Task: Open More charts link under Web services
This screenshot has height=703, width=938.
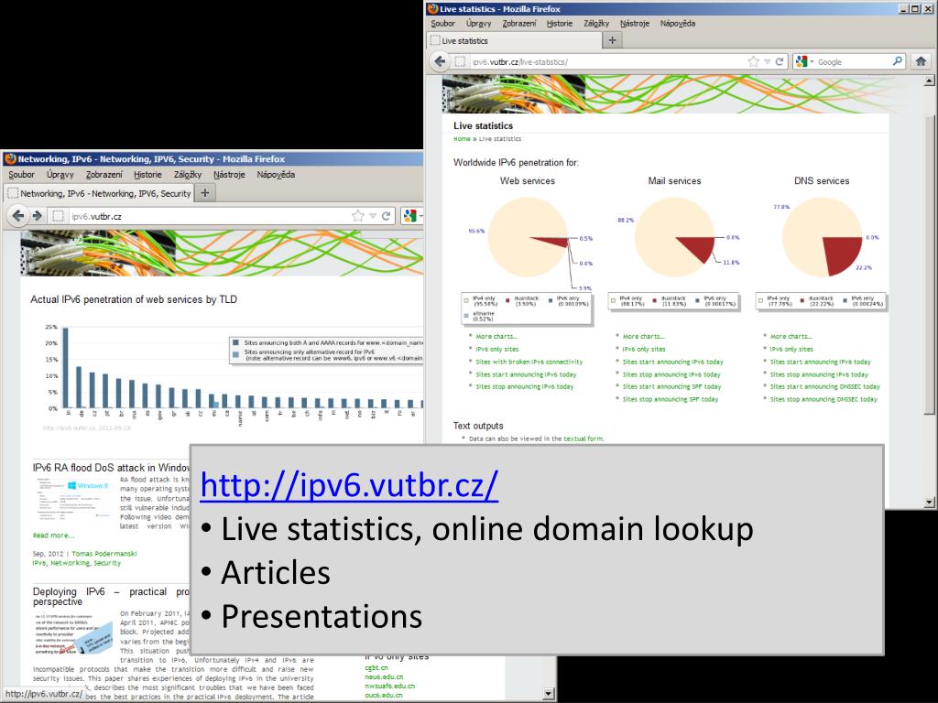Action: [496, 337]
